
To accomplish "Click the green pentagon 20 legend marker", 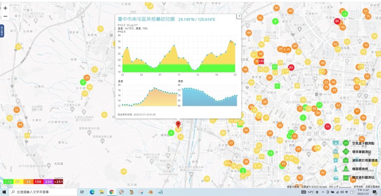I will (x=346, y=161).
